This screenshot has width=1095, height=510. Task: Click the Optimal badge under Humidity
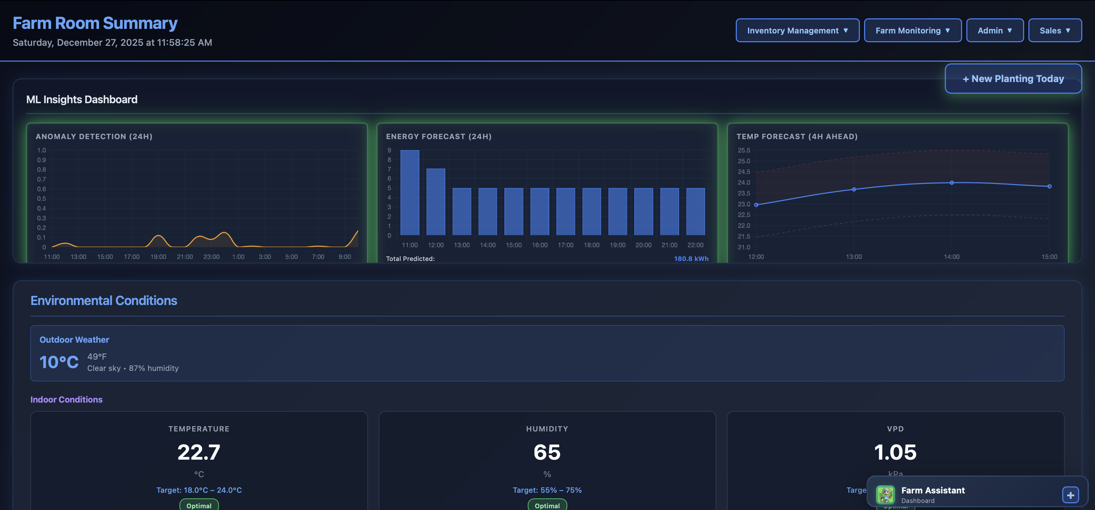click(547, 505)
